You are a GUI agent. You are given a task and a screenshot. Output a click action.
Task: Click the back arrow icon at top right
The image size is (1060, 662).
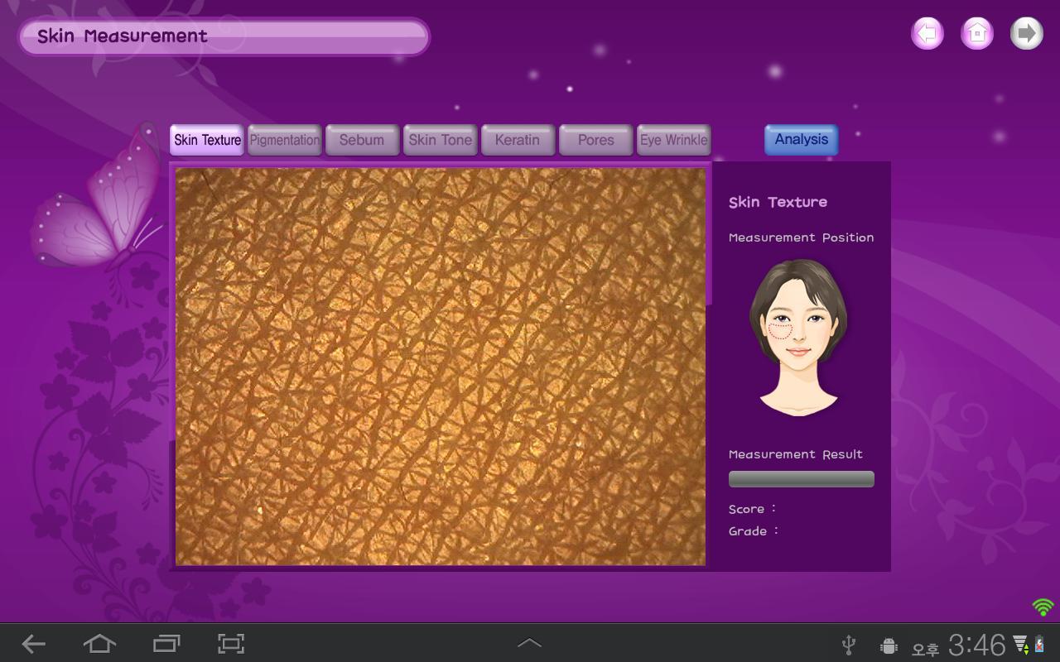927,34
